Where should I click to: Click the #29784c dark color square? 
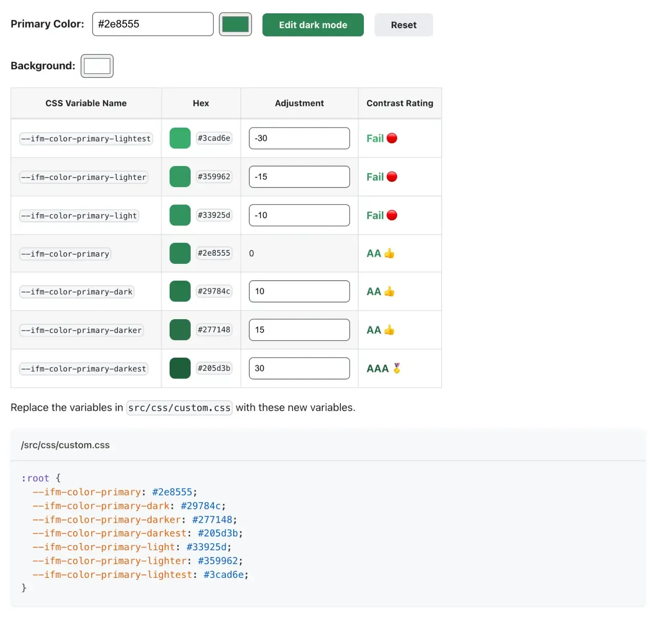180,291
